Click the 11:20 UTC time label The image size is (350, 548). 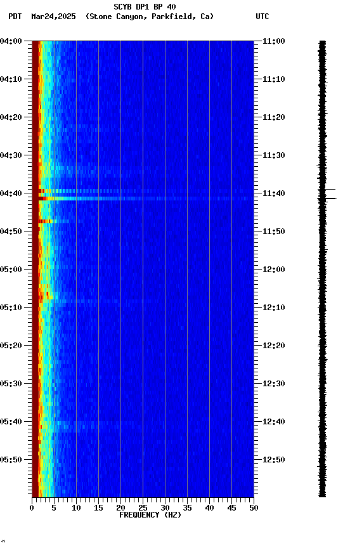point(274,117)
